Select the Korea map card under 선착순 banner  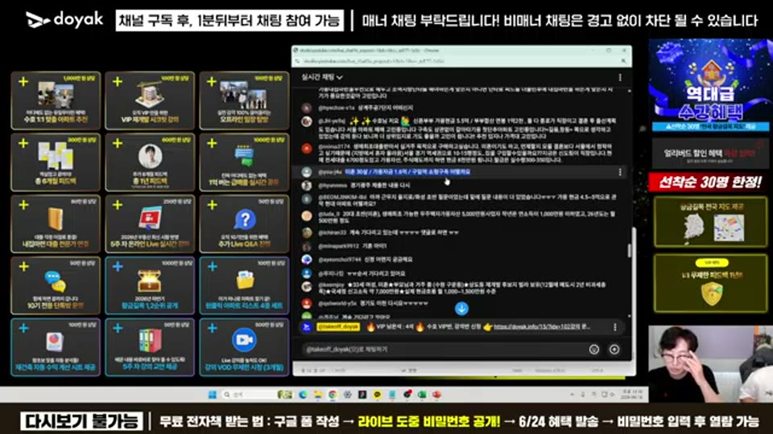tap(710, 222)
